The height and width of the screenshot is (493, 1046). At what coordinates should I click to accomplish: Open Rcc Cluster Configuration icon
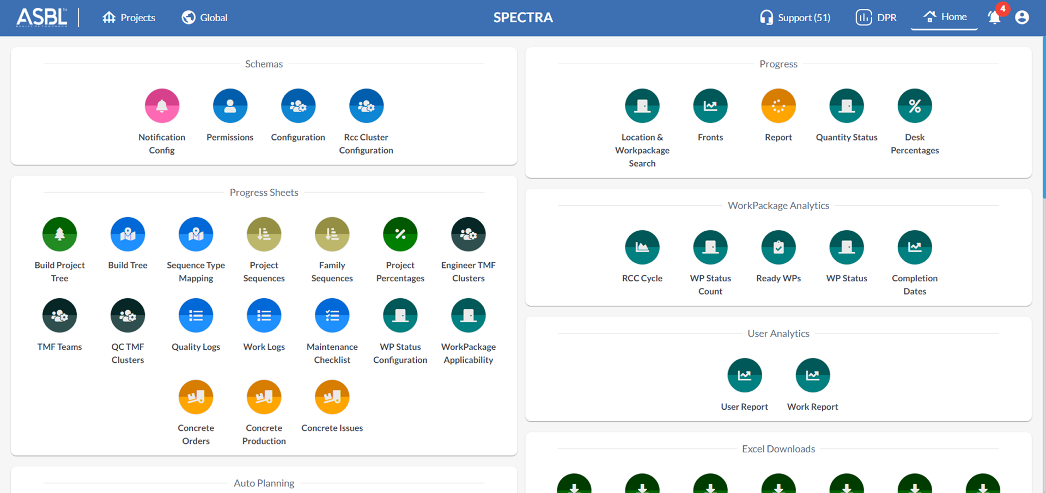pos(366,106)
